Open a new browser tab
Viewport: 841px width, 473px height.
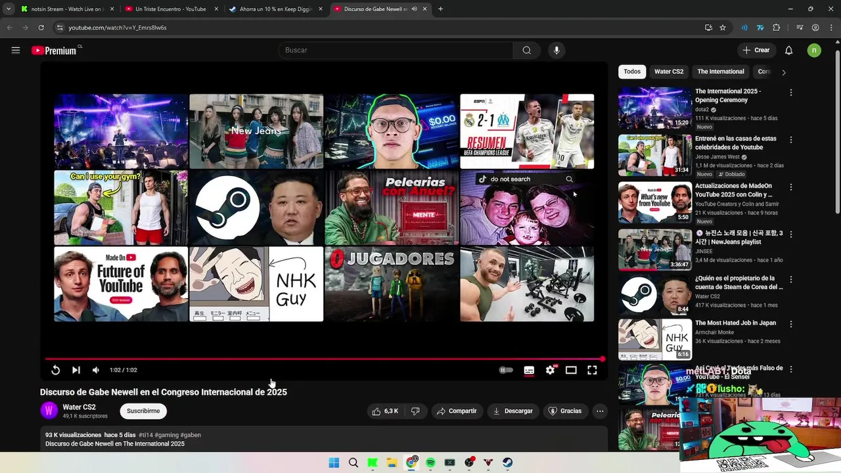[440, 9]
